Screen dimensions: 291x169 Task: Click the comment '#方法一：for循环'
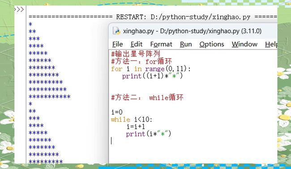click(141, 61)
